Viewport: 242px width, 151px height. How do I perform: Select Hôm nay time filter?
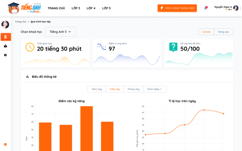pos(97,89)
